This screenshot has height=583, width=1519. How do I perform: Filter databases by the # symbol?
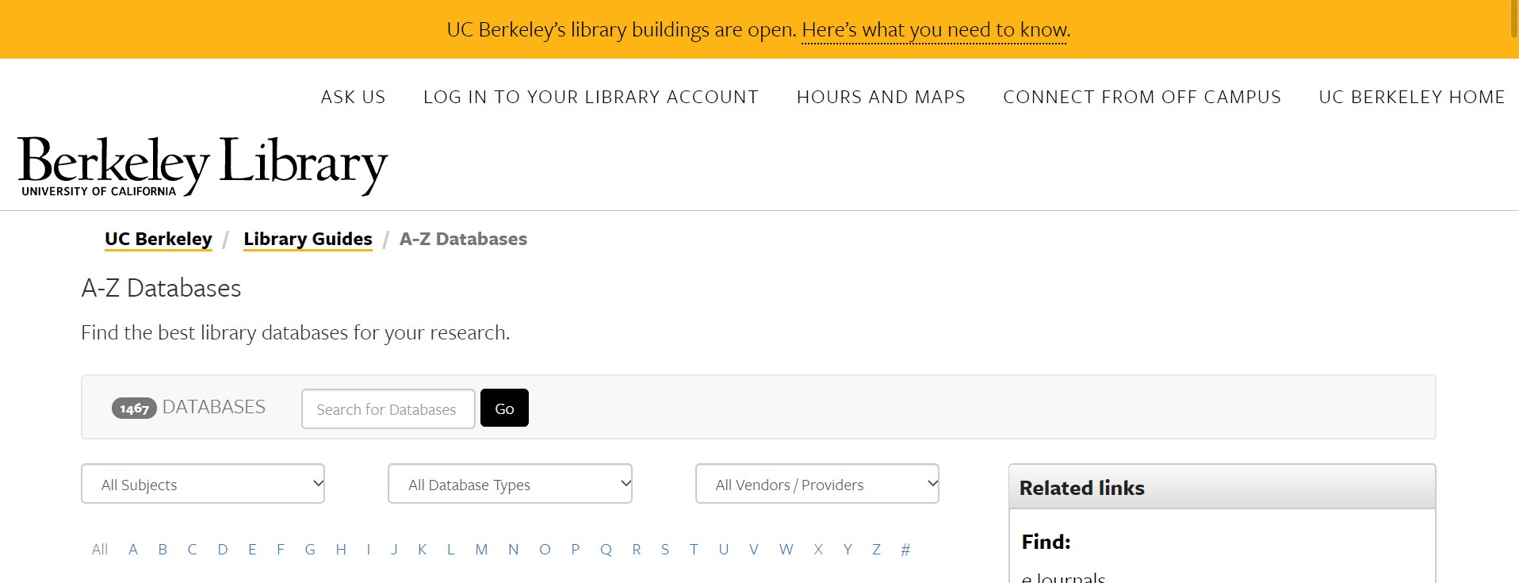[905, 549]
